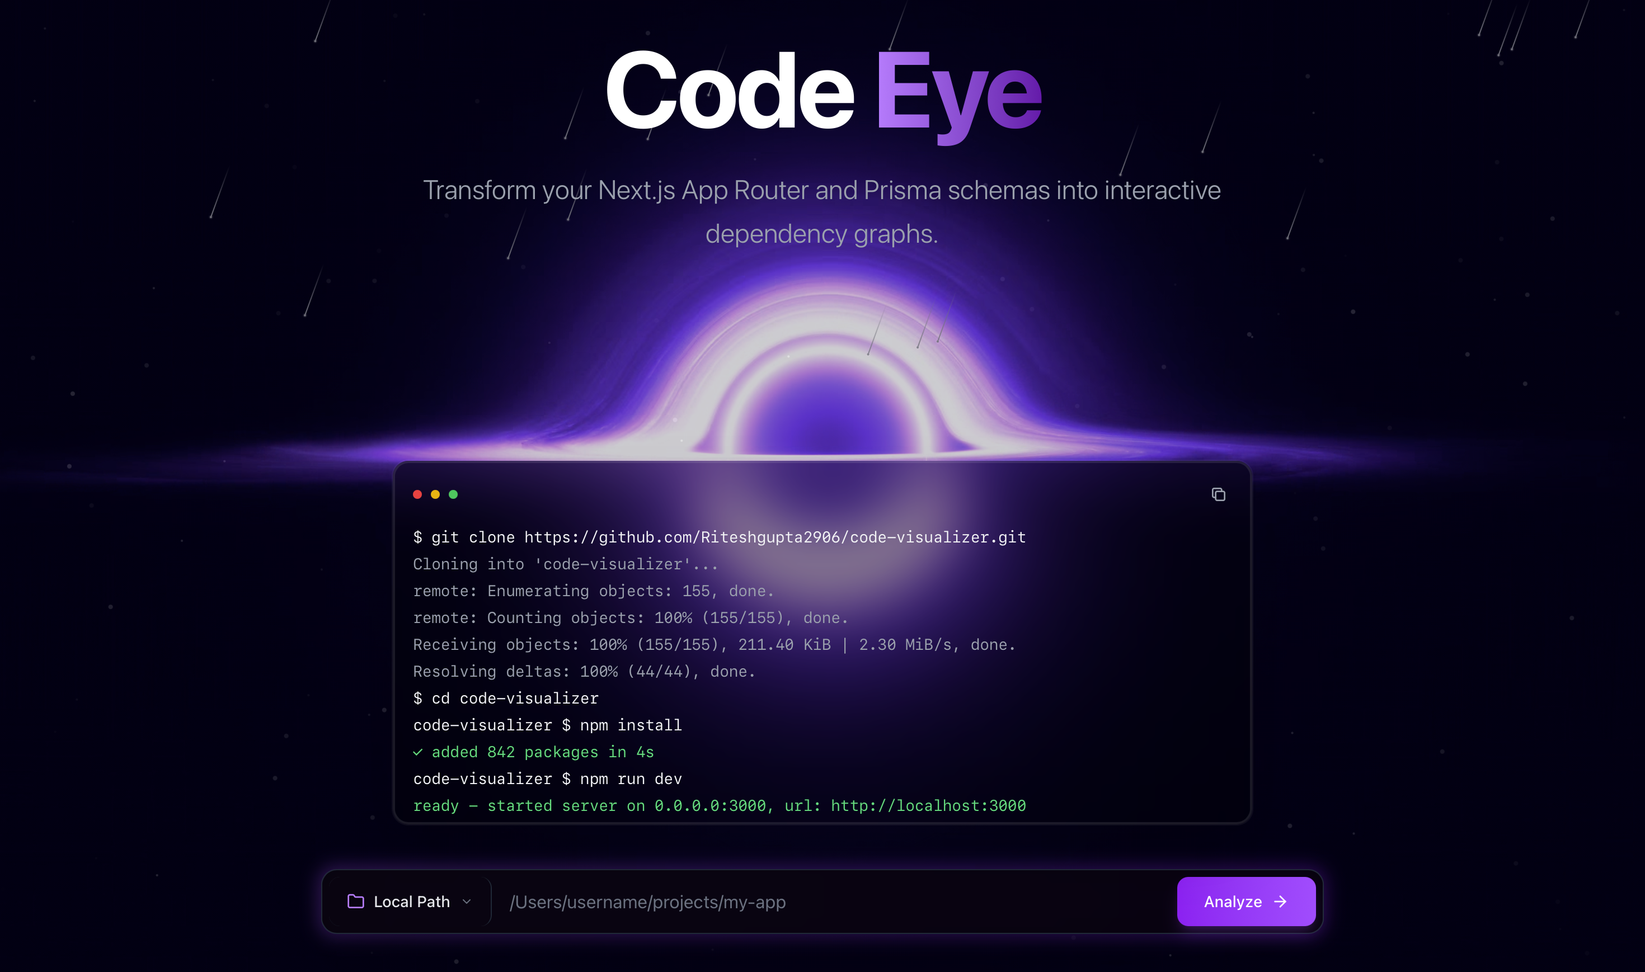Viewport: 1645px width, 972px height.
Task: Open the localhost:3000 URL in the terminal
Action: coord(927,806)
